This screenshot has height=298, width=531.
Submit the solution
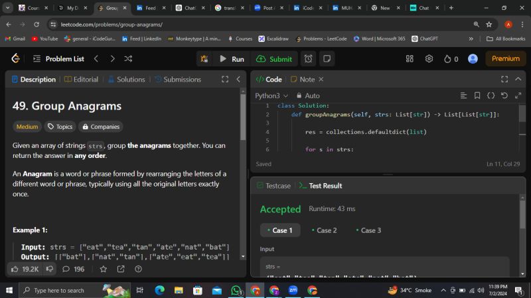[x=274, y=59]
